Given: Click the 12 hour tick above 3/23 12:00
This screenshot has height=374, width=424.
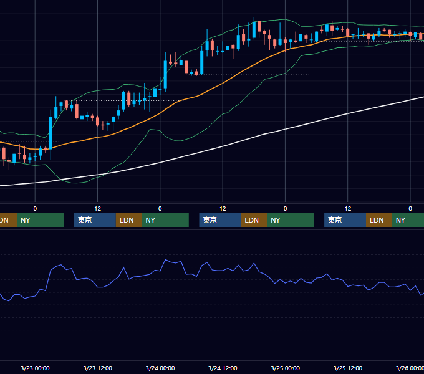Looking at the screenshot, I should point(98,209).
